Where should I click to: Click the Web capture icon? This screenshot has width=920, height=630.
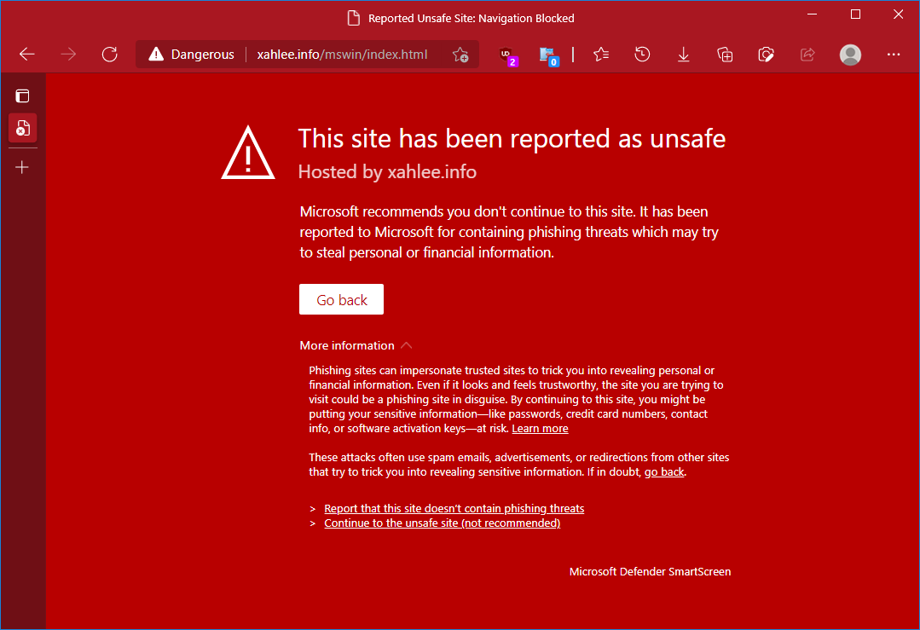pos(767,55)
